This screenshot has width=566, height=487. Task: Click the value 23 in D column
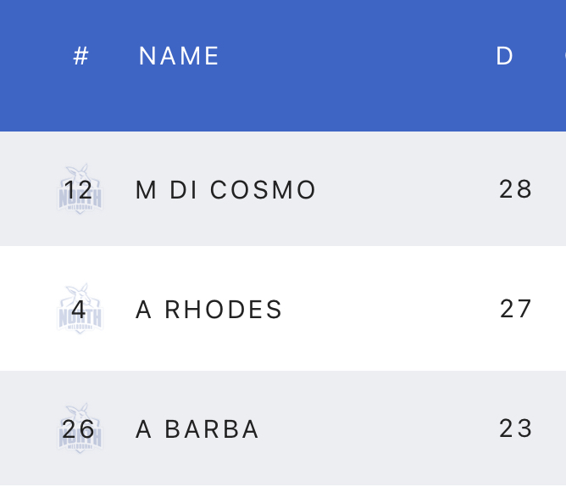coord(515,429)
